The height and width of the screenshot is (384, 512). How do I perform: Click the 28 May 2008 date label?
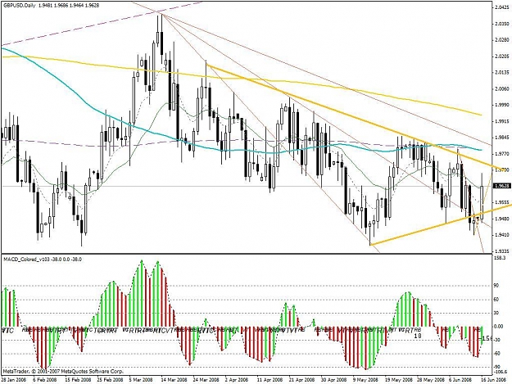coord(431,380)
